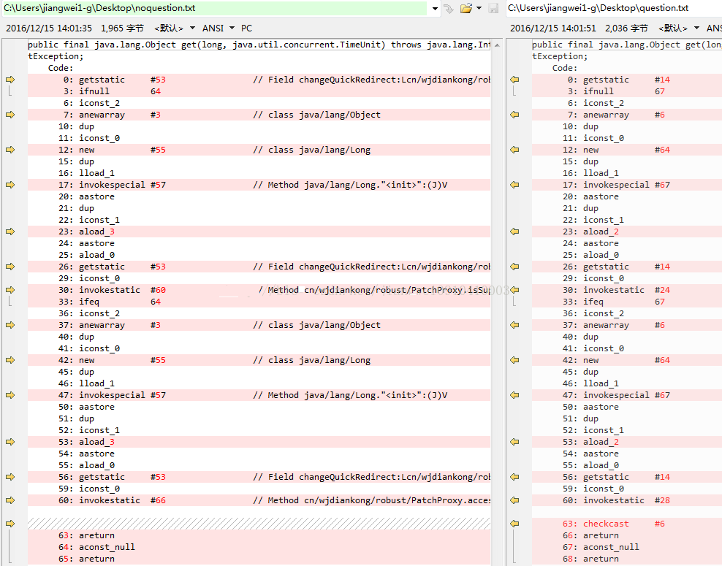Open the left ANSI encoding dropdown
Viewport: 722px width, 566px height.
click(218, 28)
